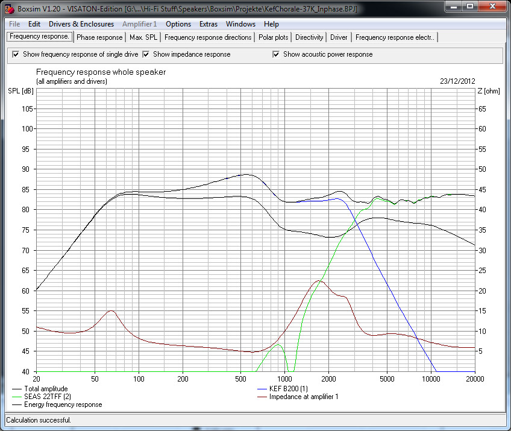Toggle Show impedance response checkbox

[146, 54]
